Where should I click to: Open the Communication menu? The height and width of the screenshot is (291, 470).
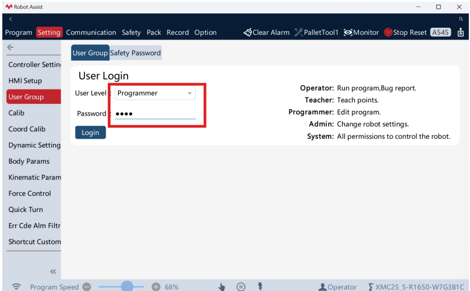pyautogui.click(x=91, y=33)
